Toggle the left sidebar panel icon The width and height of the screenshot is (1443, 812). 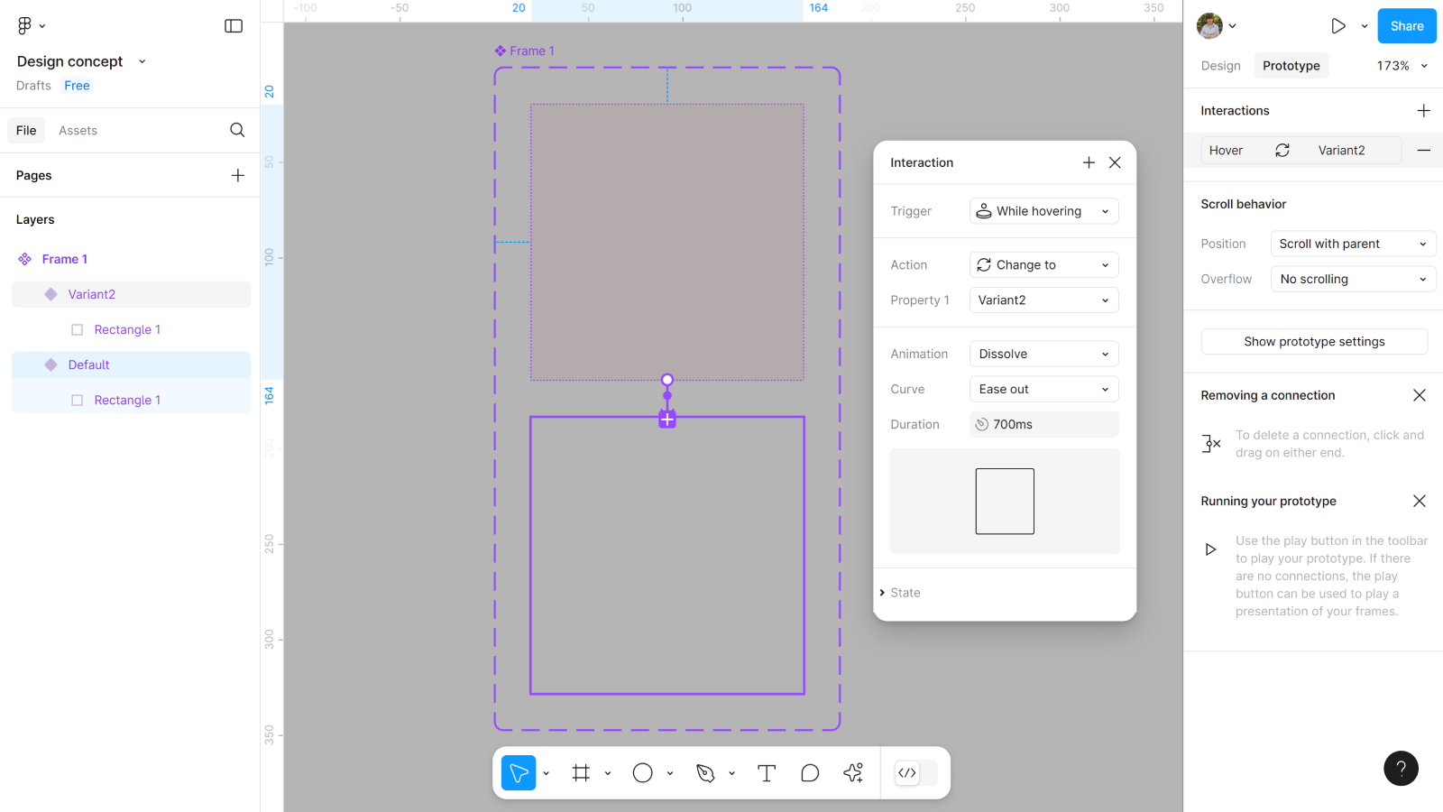pyautogui.click(x=234, y=26)
